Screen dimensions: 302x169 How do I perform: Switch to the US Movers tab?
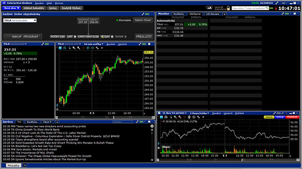point(212,14)
